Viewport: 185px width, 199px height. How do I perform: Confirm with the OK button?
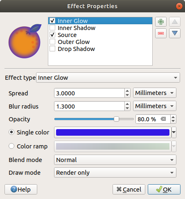point(164,190)
